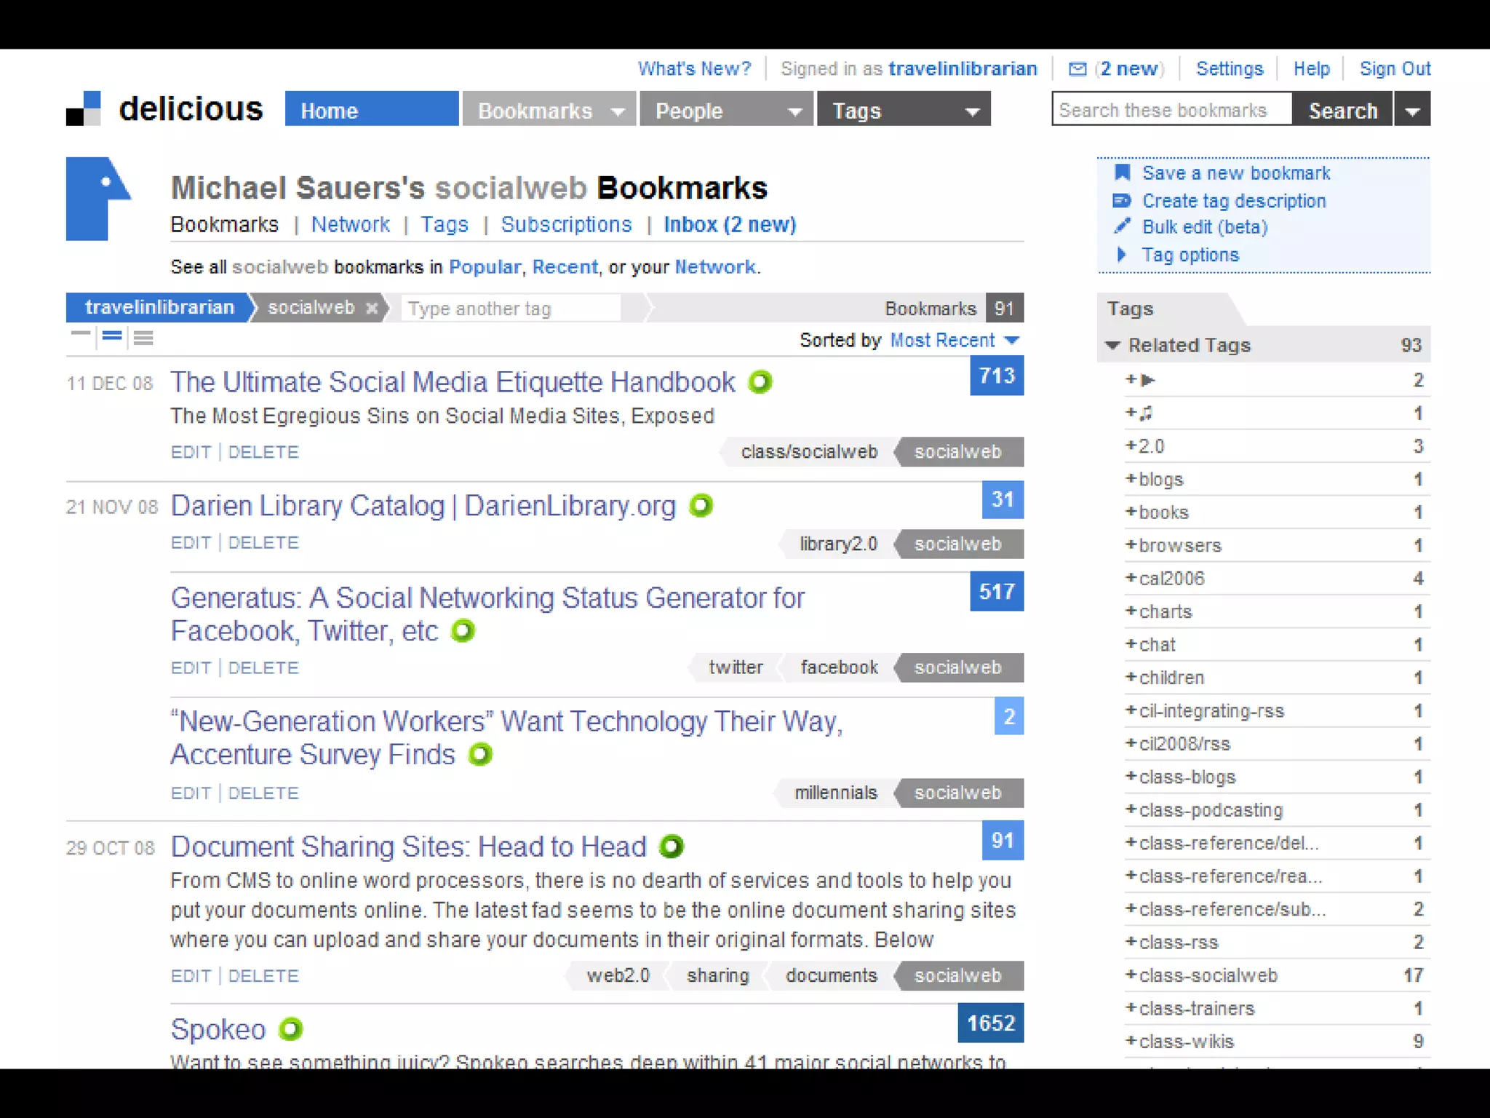
Task: Click the Save a new bookmark icon
Action: pos(1122,173)
